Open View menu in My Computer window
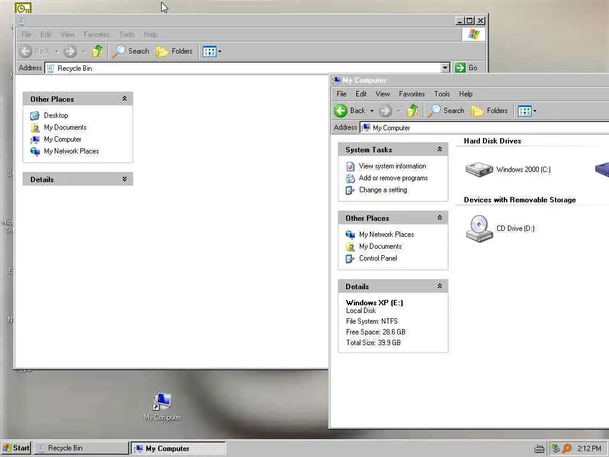This screenshot has width=609, height=457. pos(382,94)
